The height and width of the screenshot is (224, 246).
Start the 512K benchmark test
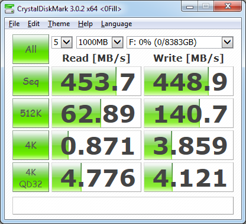pos(31,113)
